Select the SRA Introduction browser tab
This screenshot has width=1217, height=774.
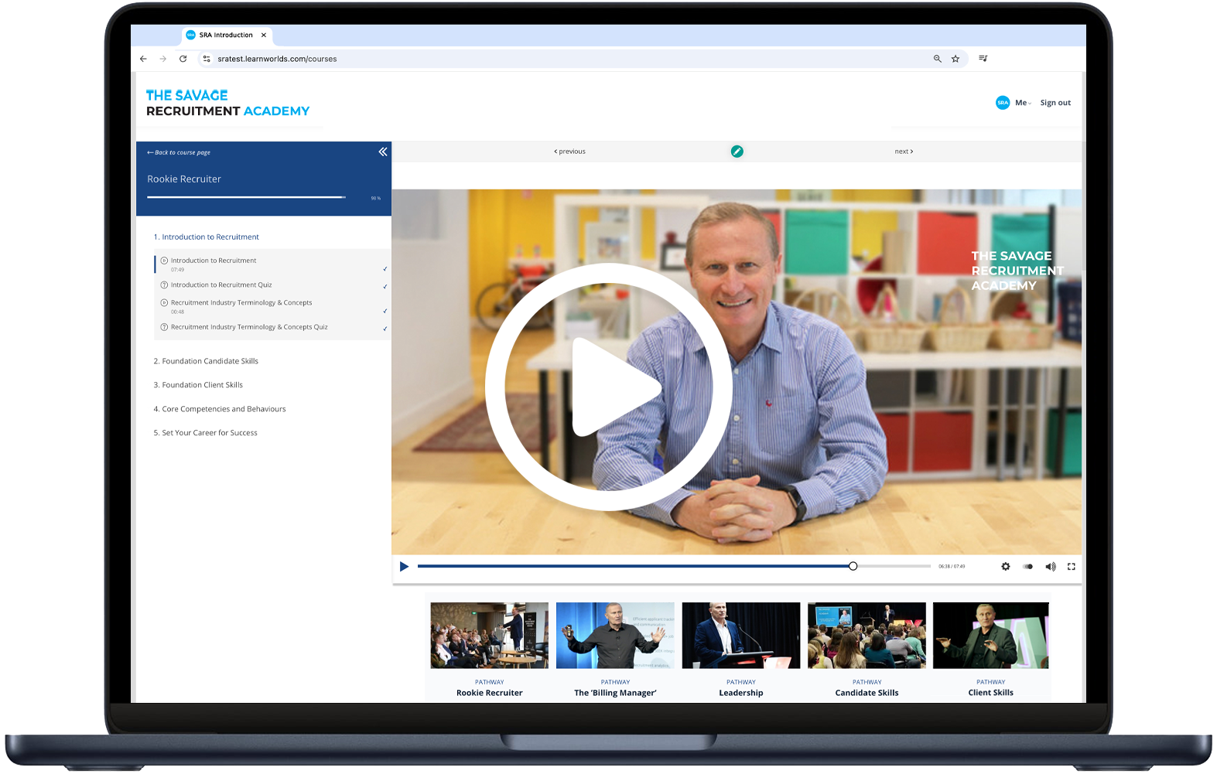(227, 35)
